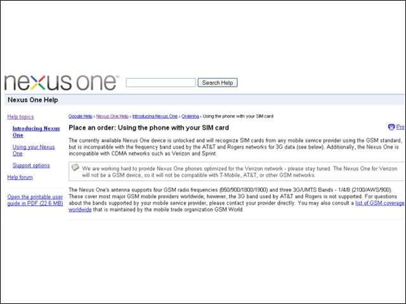Open the printable user guide PDF link
The image size is (406, 304).
click(x=35, y=200)
